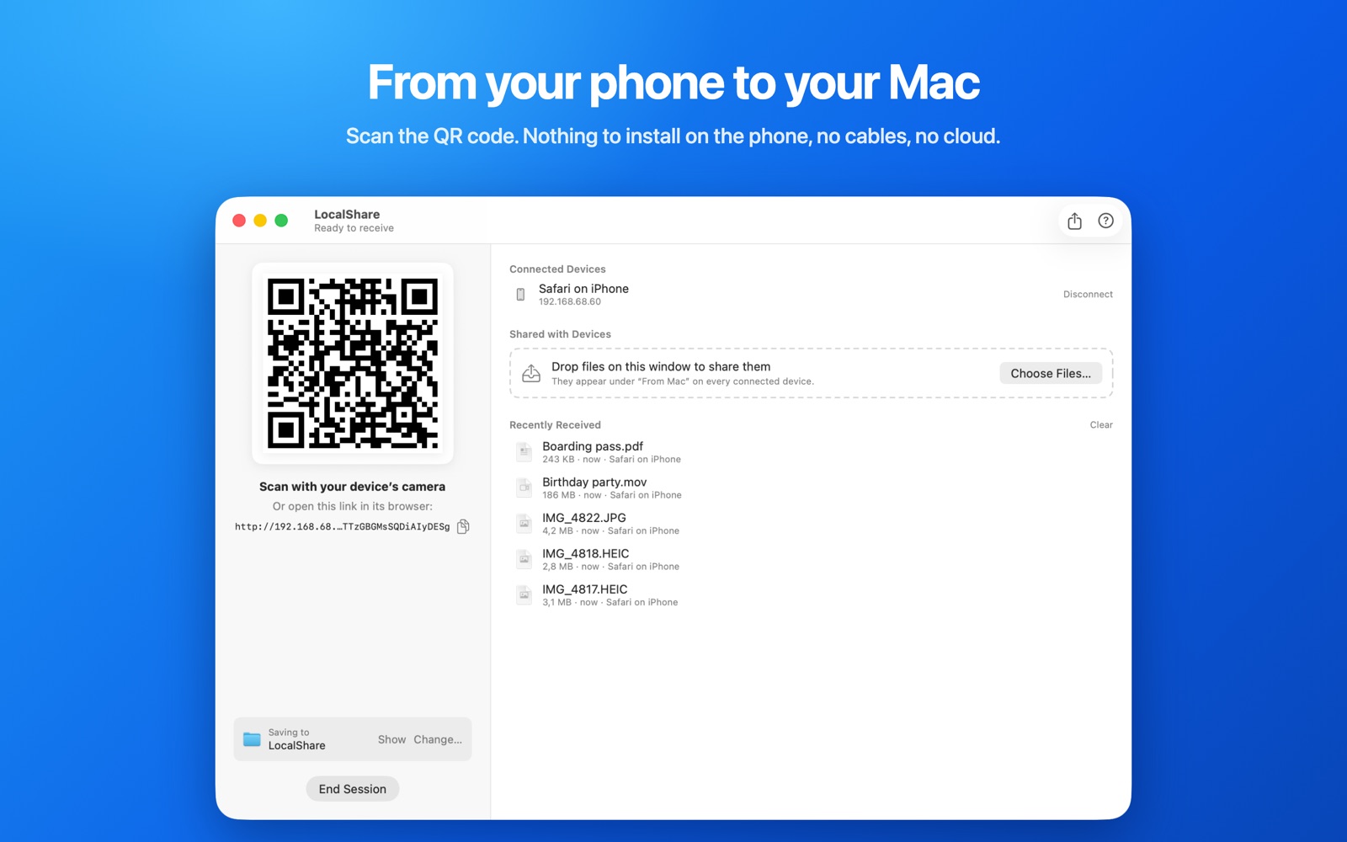The width and height of the screenshot is (1347, 842).
Task: Click the Connected Devices heading
Action: (557, 269)
